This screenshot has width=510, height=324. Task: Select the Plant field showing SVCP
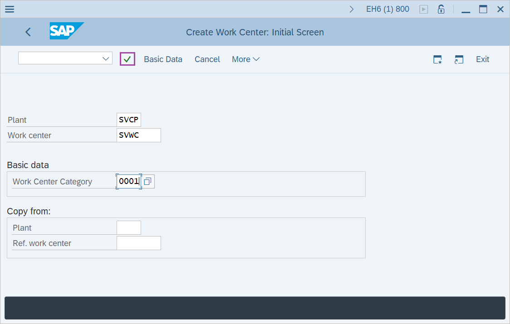coord(128,119)
